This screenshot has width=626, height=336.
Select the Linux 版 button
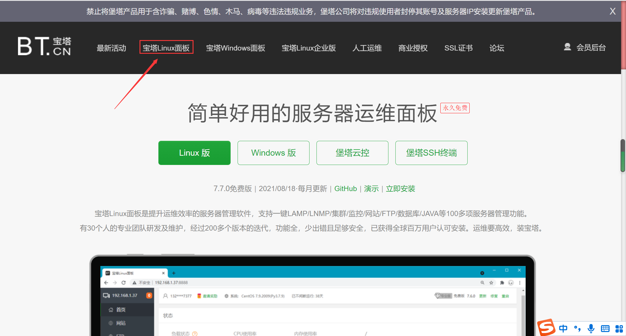pos(194,153)
